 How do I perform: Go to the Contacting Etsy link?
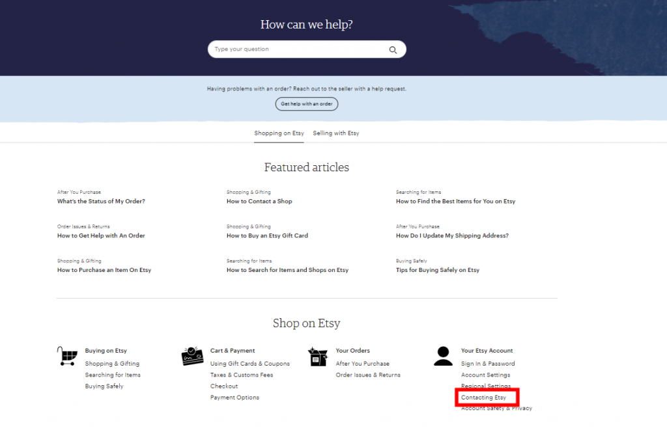click(x=483, y=398)
